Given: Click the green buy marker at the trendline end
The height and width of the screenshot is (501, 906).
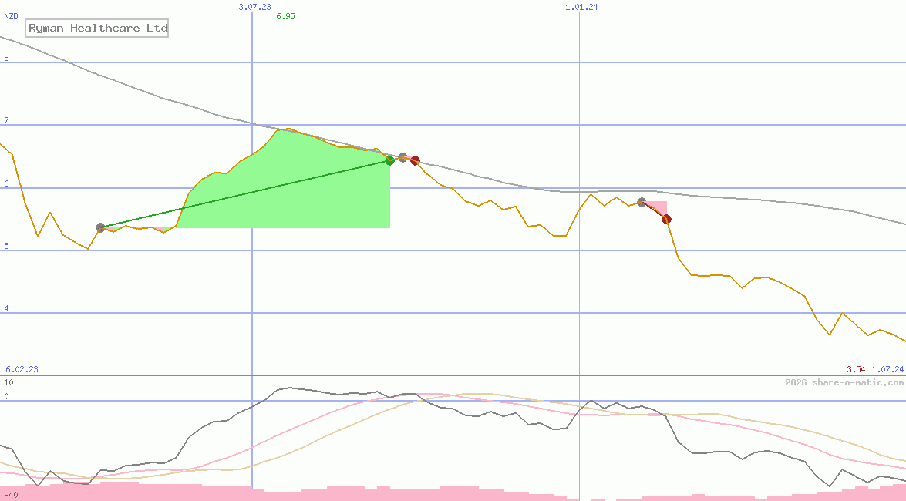Looking at the screenshot, I should [x=390, y=161].
